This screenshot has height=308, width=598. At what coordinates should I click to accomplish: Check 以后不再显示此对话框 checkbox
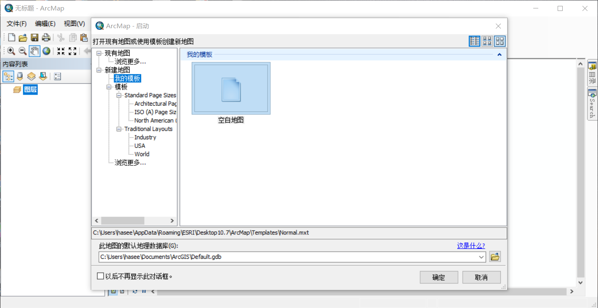[101, 276]
